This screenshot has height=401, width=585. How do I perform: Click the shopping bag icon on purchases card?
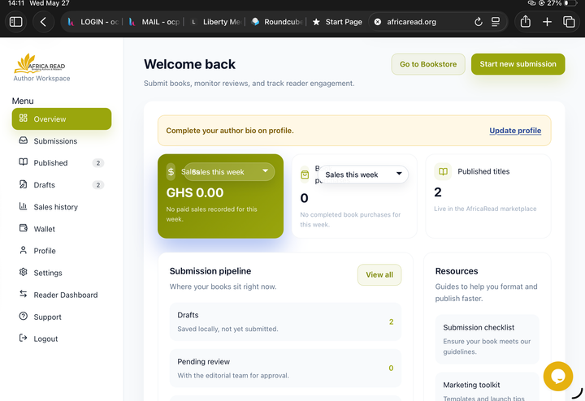pos(305,175)
